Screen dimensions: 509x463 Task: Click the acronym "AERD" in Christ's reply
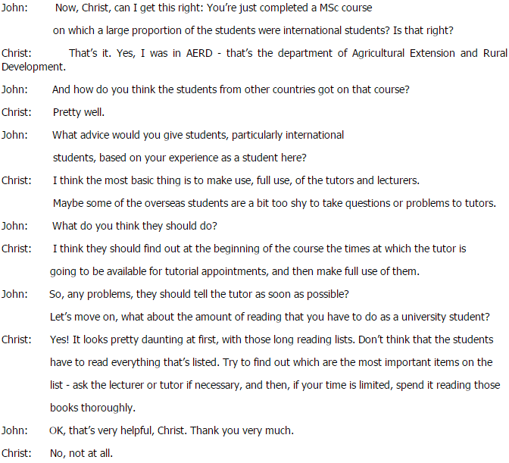pos(199,53)
